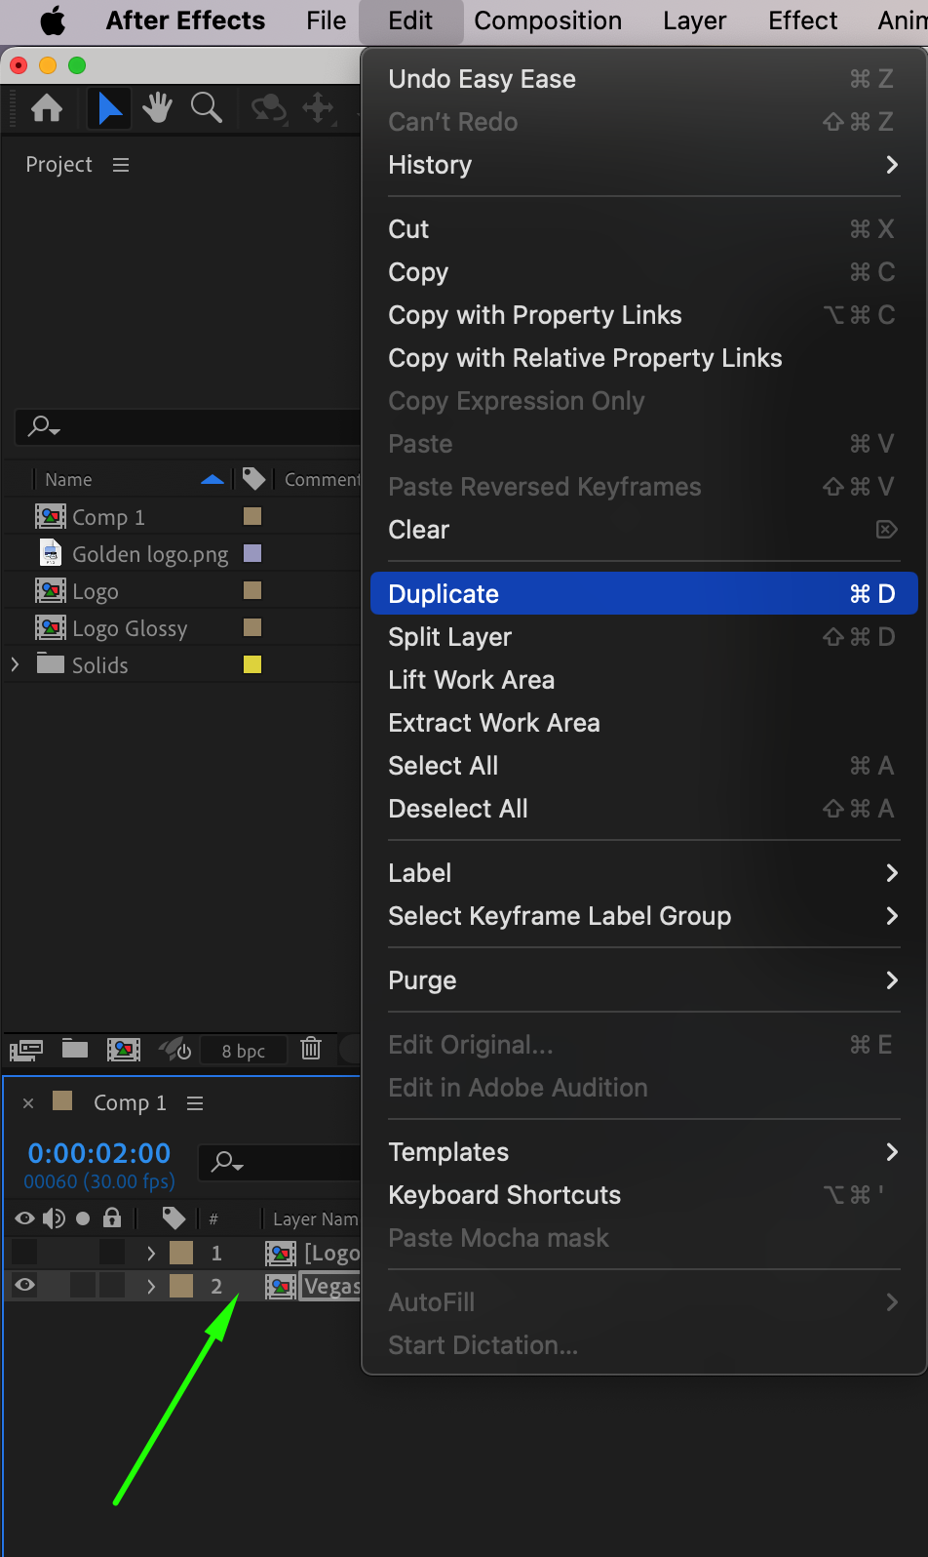Click the Project panel search field

[x=188, y=426]
